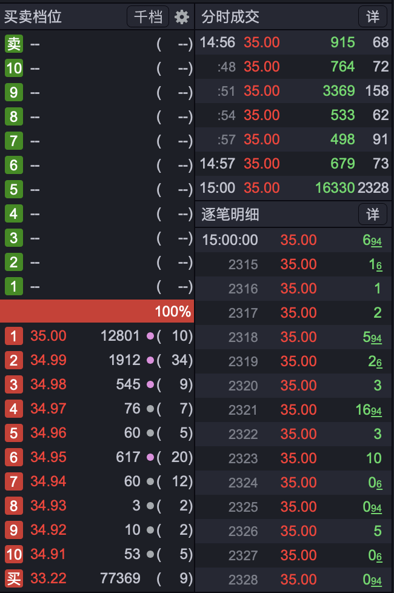Select bid price 33.22 in 买 row

pyautogui.click(x=48, y=578)
